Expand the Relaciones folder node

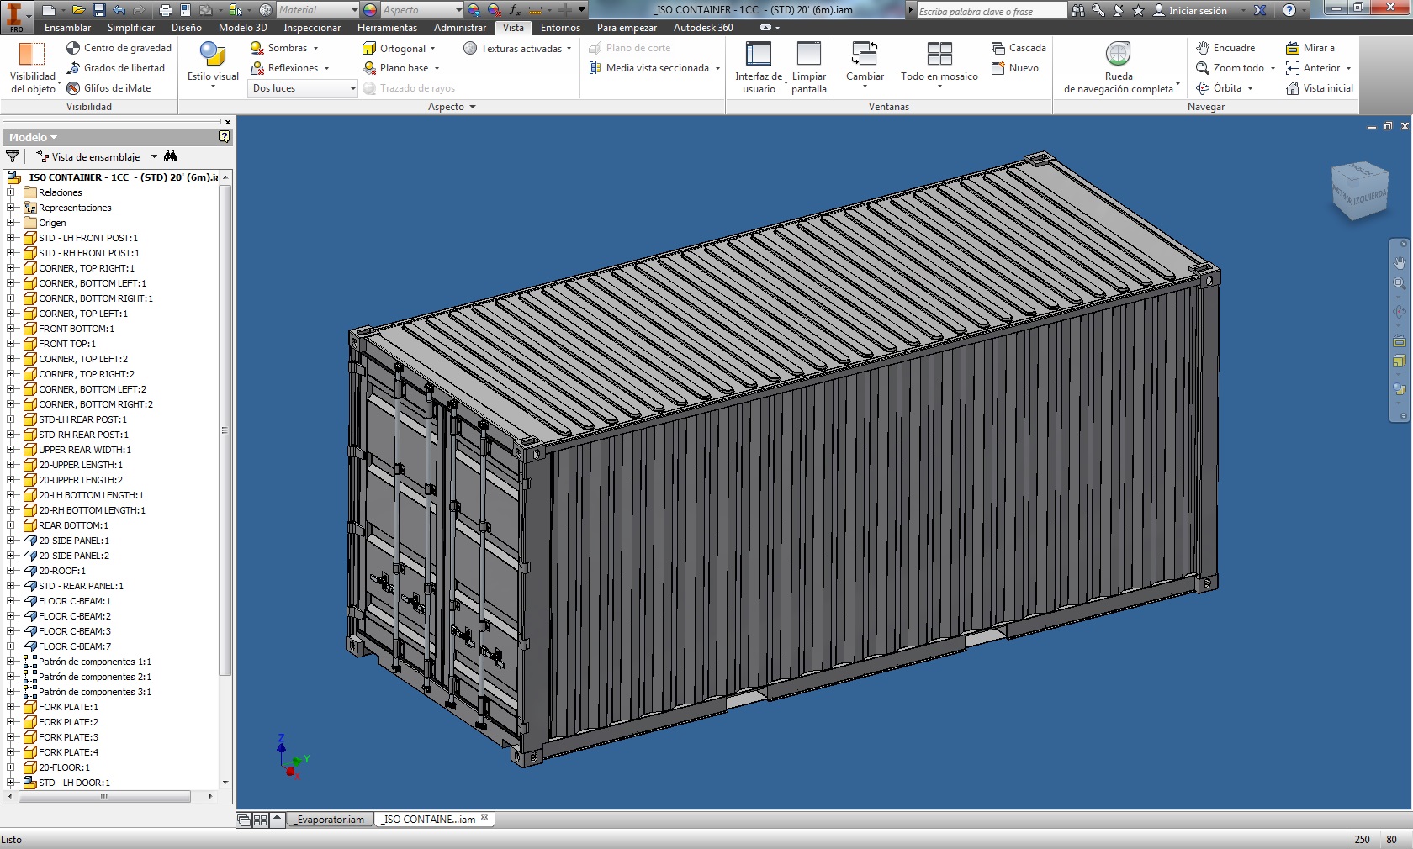[x=11, y=192]
